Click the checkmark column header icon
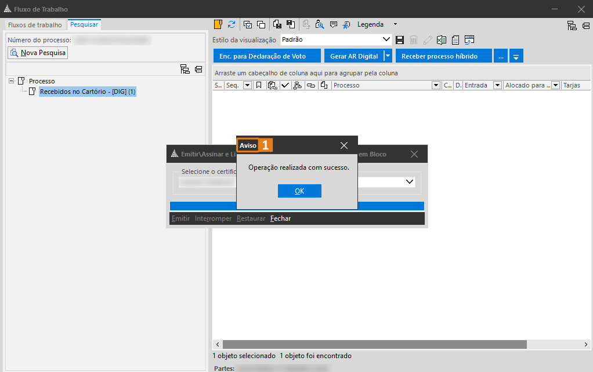This screenshot has width=593, height=372. [285, 85]
